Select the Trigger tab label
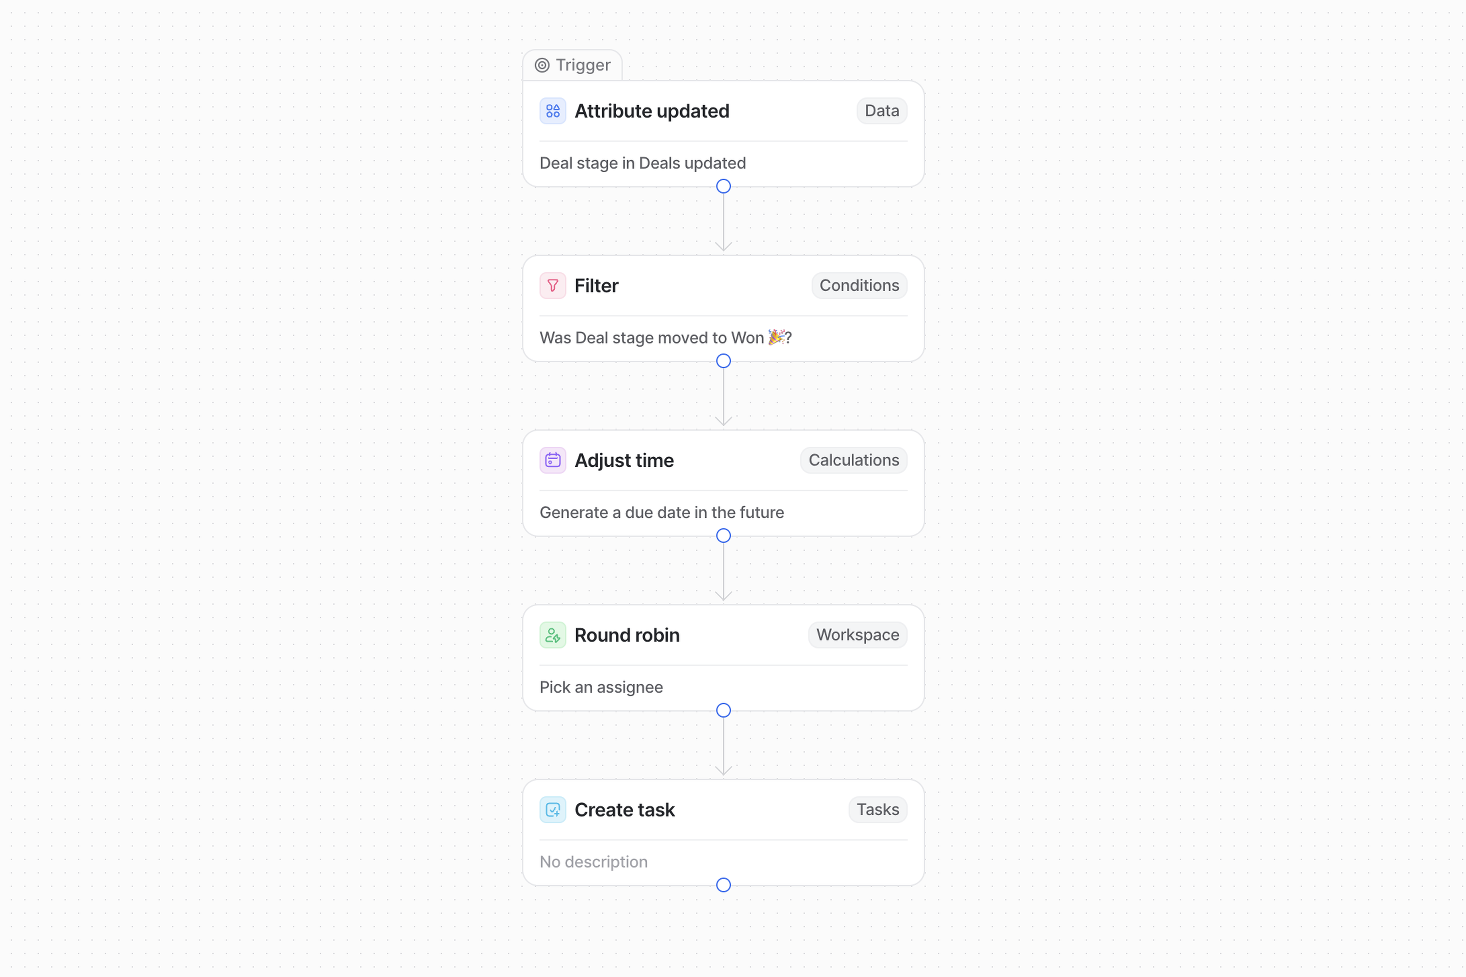The width and height of the screenshot is (1466, 977). pyautogui.click(x=583, y=65)
